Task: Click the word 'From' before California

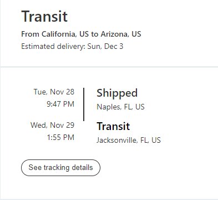Action: (31, 34)
